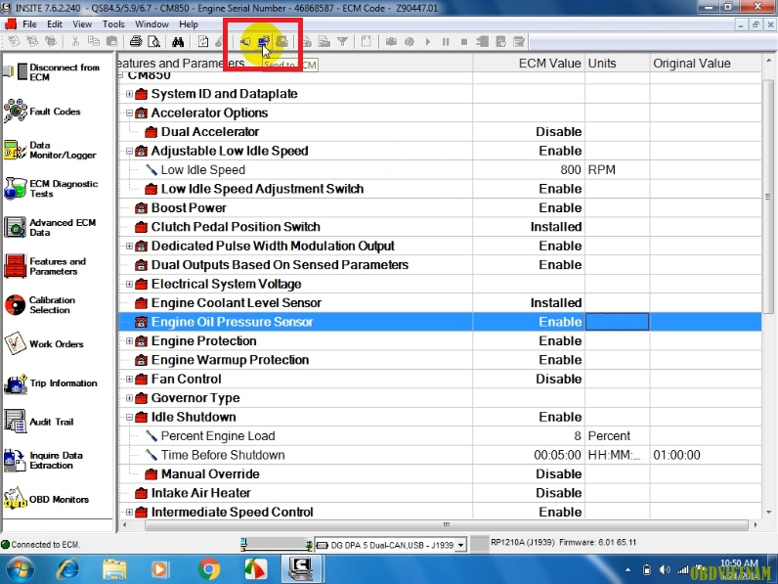
Task: Click the Connect to ECM plug toolbar icon
Action: tap(245, 42)
